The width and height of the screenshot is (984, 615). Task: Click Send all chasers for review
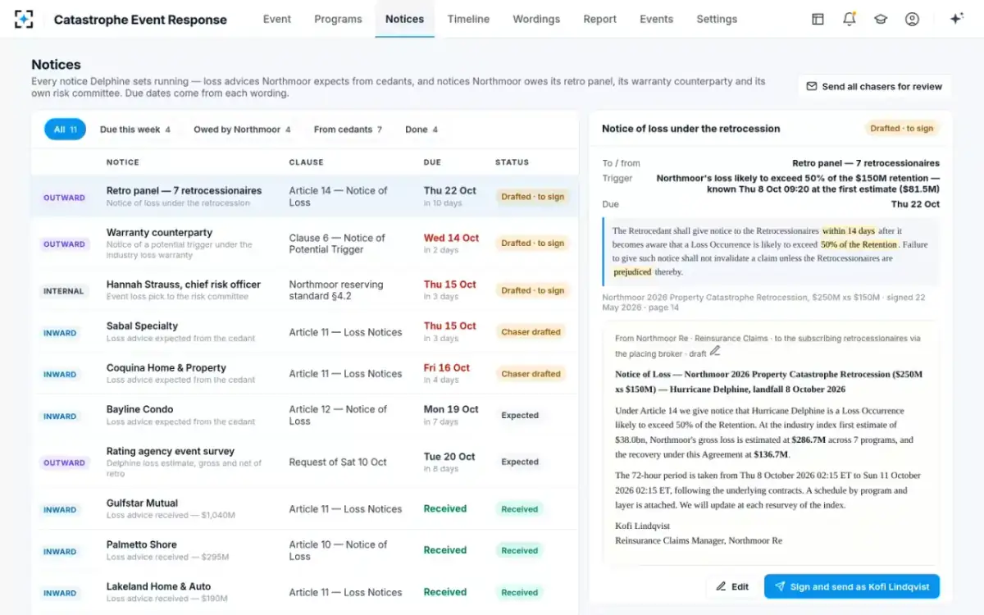click(x=874, y=86)
